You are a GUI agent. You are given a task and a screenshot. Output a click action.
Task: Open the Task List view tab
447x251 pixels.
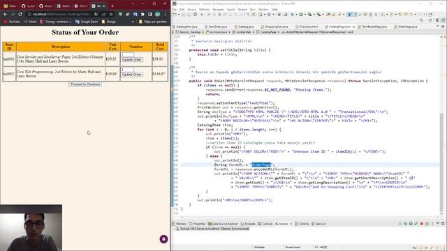pos(318,224)
